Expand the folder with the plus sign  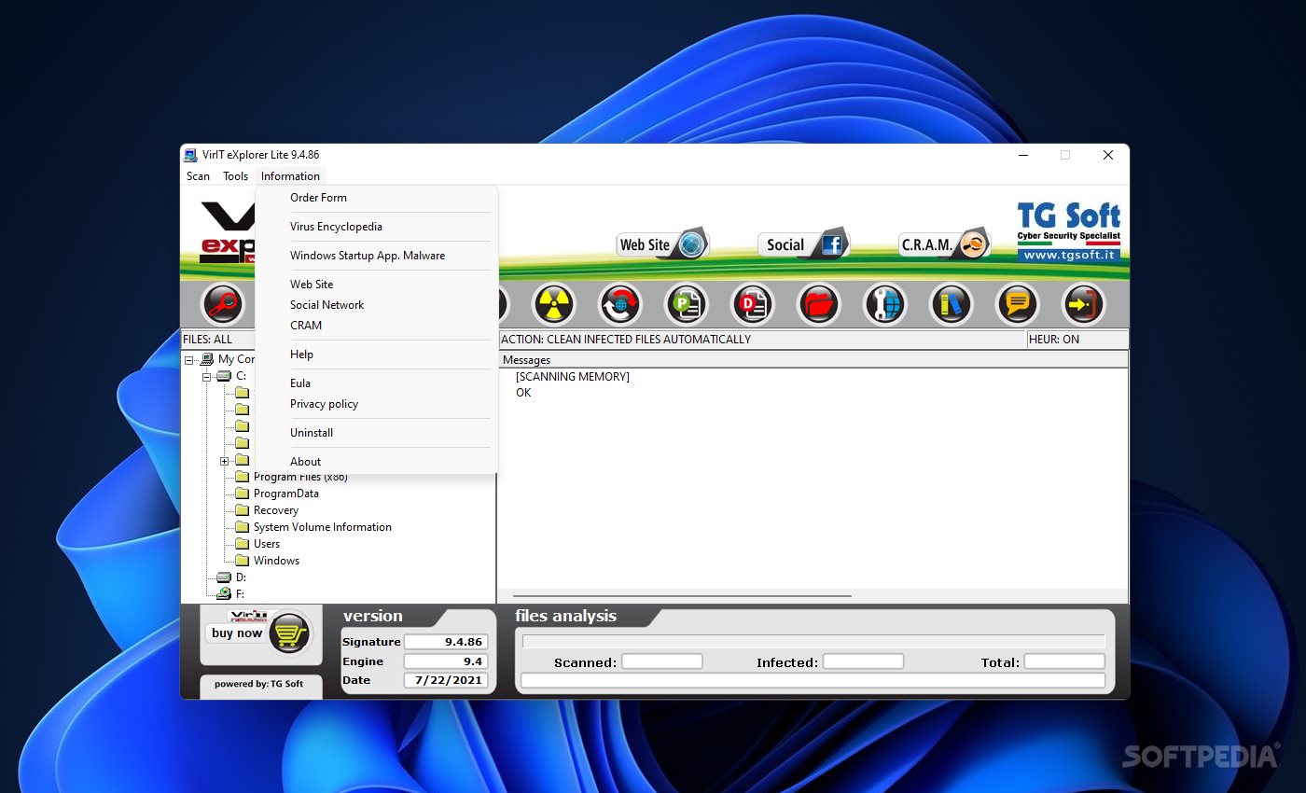[x=225, y=461]
